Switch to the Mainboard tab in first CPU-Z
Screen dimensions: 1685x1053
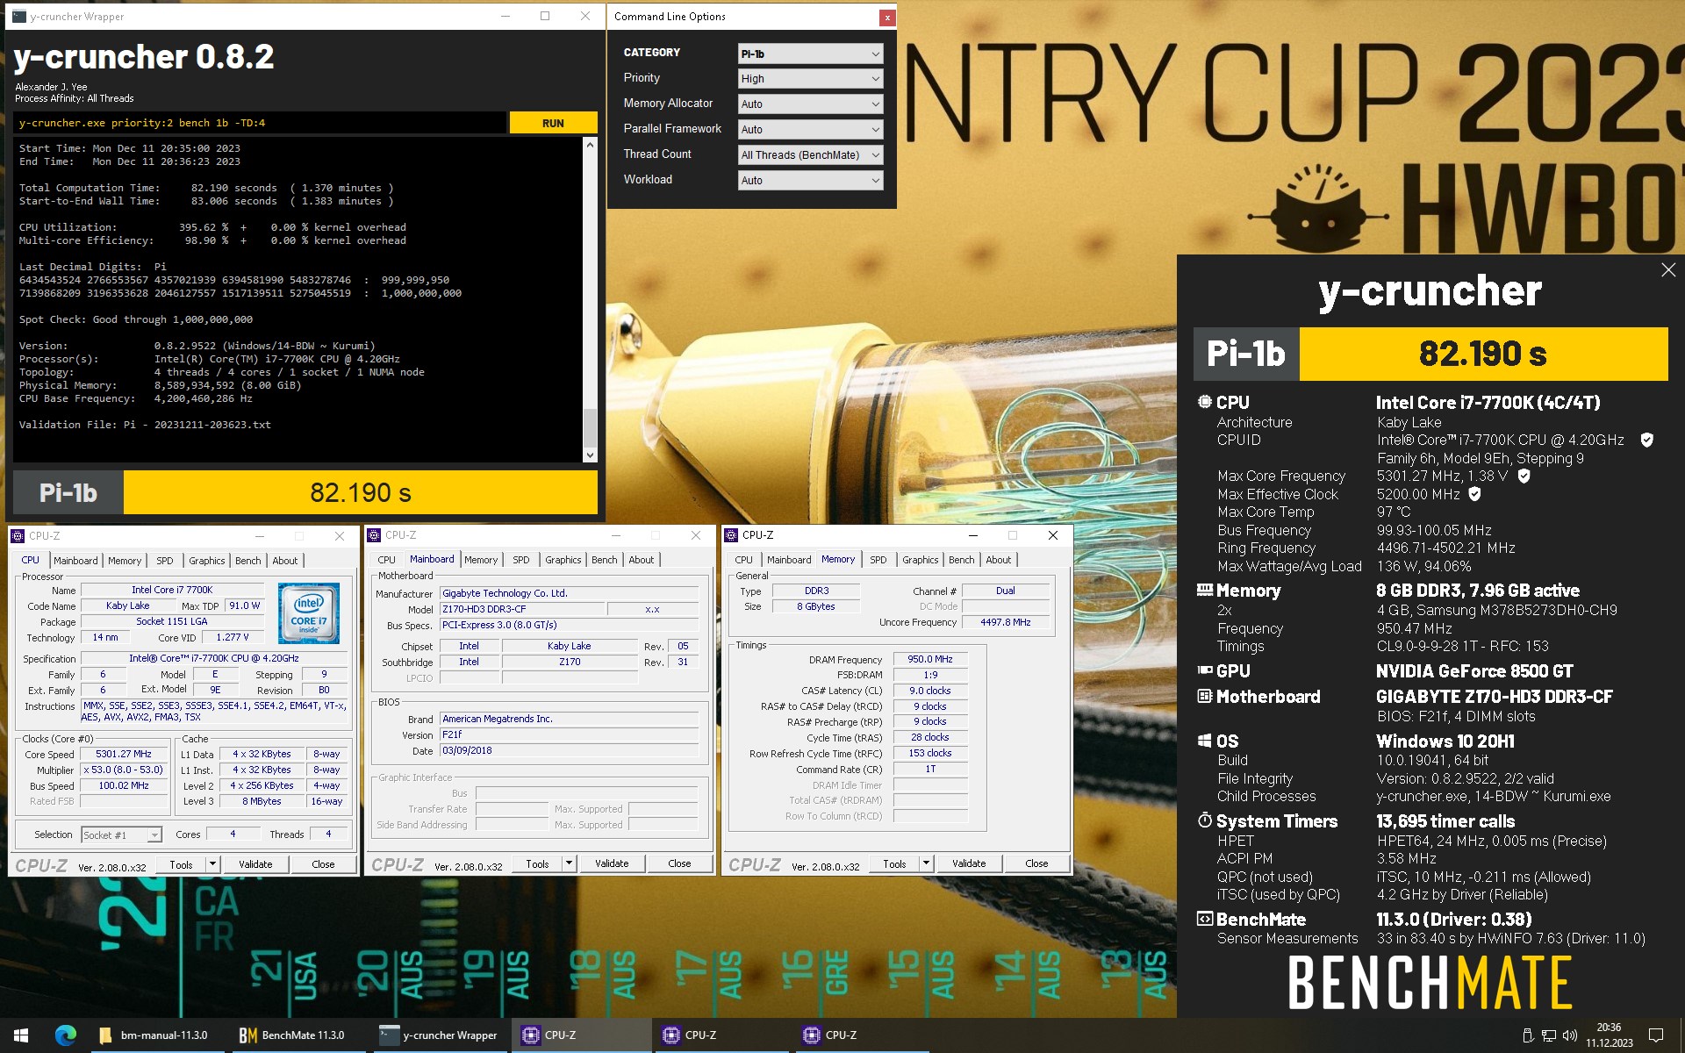click(75, 560)
